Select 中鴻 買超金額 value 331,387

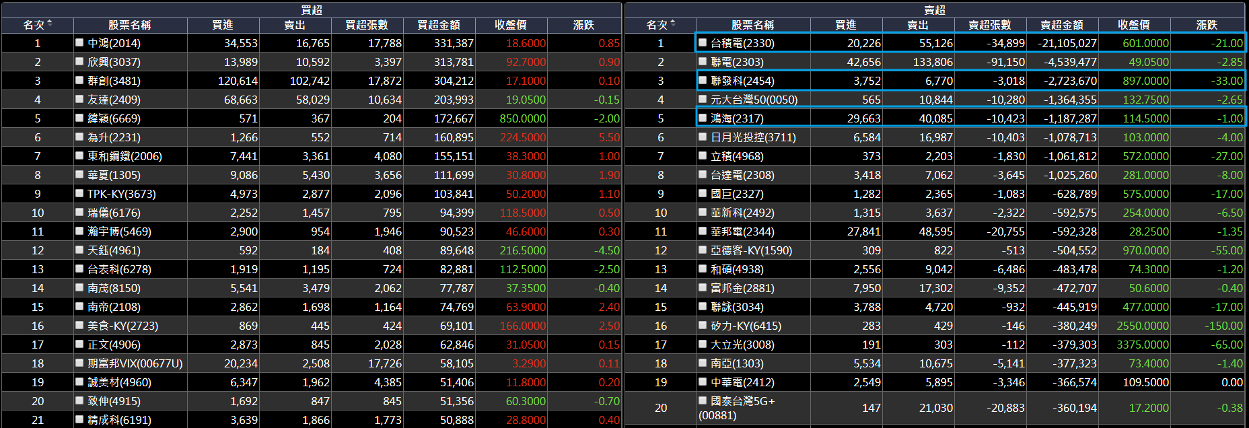454,43
